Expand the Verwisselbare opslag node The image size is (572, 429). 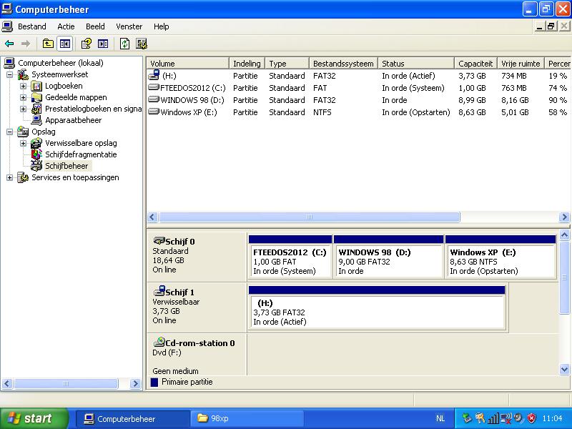24,144
